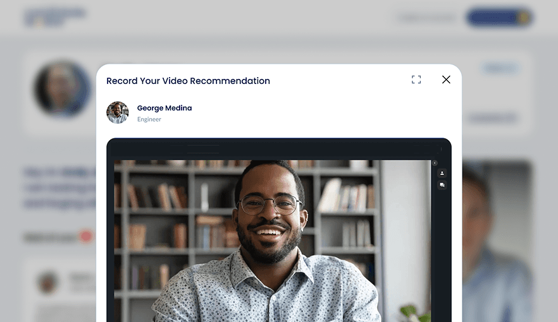Collapse the video side panel arrow
Viewport: 558px width, 322px height.
click(x=435, y=163)
